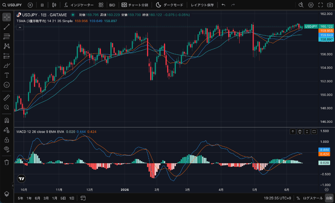
Task: Open the go-to-date calendar icon
Action: [83, 198]
